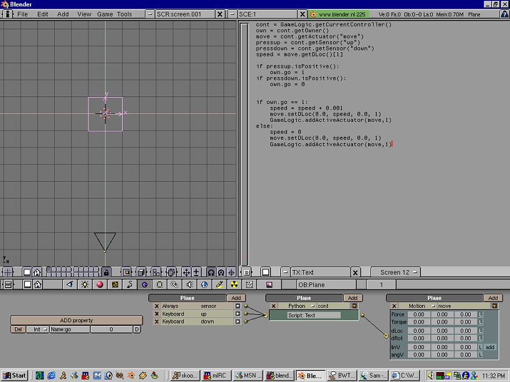This screenshot has height=382, width=510.
Task: Add a new controller to Plane
Action: [x=352, y=298]
